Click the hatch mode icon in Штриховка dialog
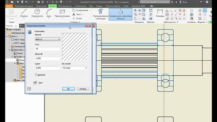This screenshot has height=122, width=217. point(29,32)
